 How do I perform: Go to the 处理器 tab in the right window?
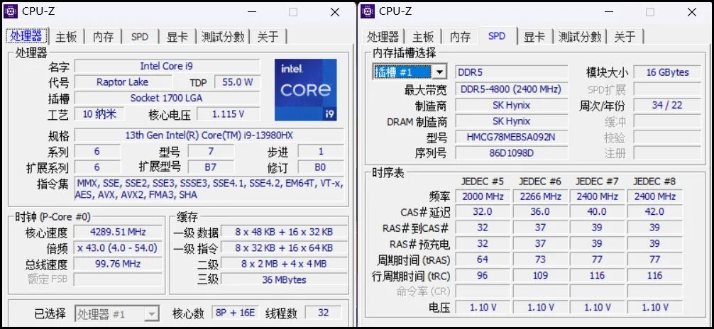click(383, 37)
